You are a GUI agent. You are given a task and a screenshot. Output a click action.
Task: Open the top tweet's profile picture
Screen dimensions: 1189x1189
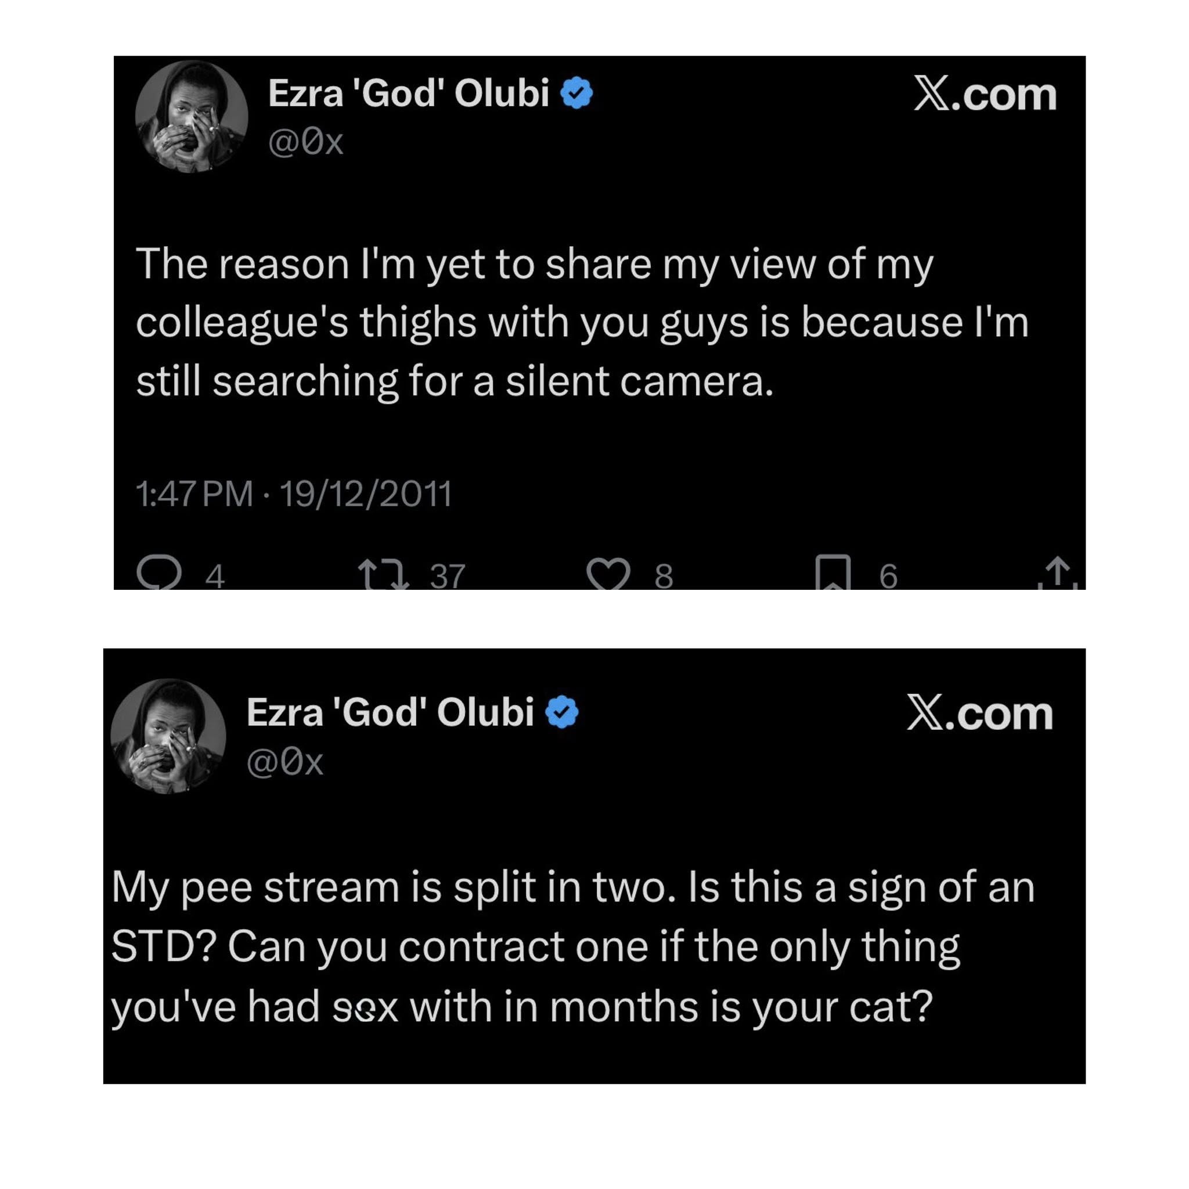click(x=192, y=117)
